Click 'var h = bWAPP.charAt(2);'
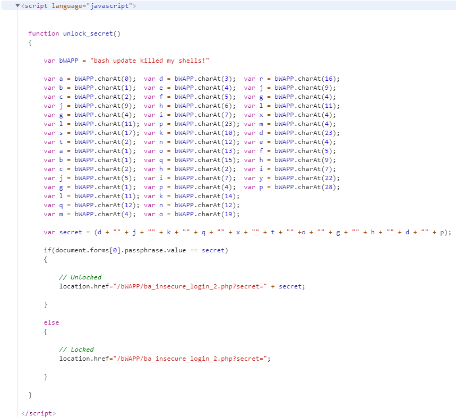The height and width of the screenshot is (417, 456). [190, 169]
